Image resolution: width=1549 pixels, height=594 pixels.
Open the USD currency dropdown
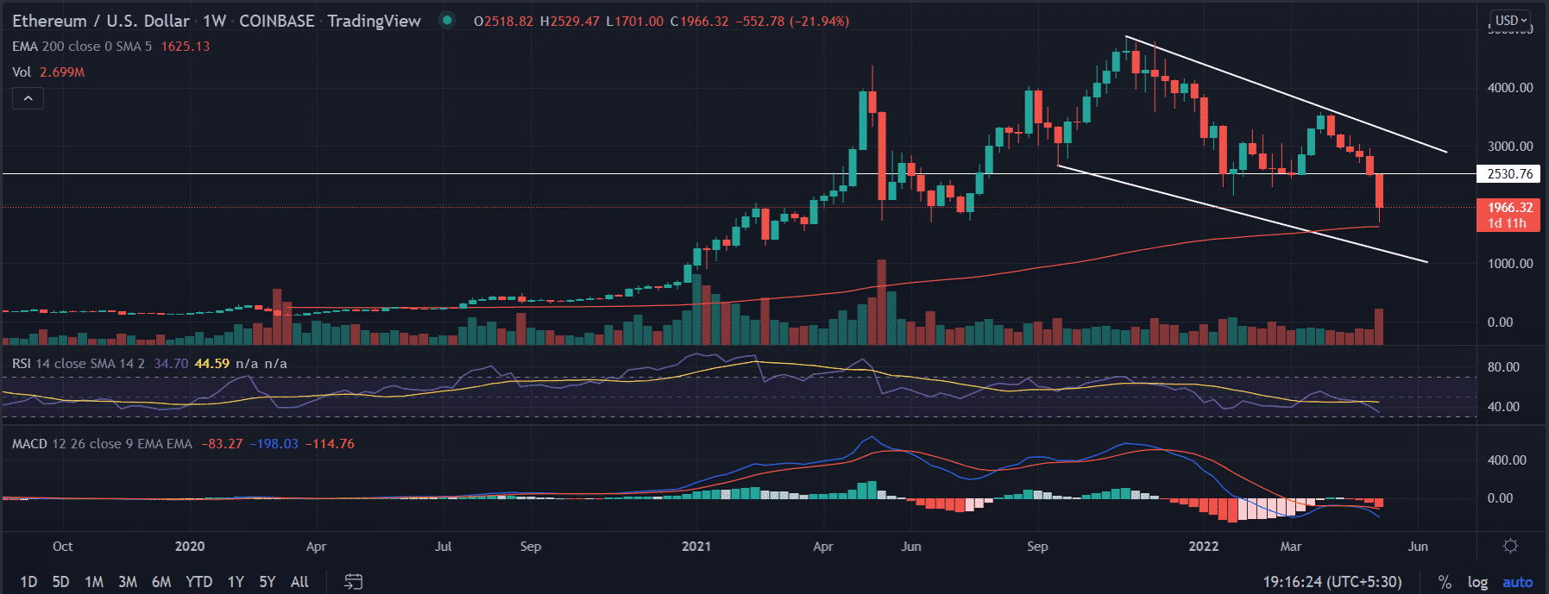[x=1511, y=20]
